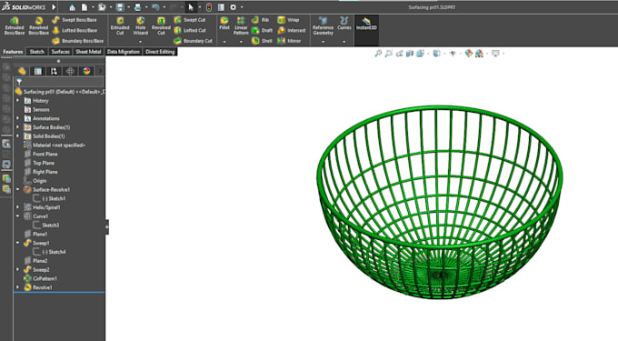
Task: Pick the Shell feature tool
Action: point(262,41)
